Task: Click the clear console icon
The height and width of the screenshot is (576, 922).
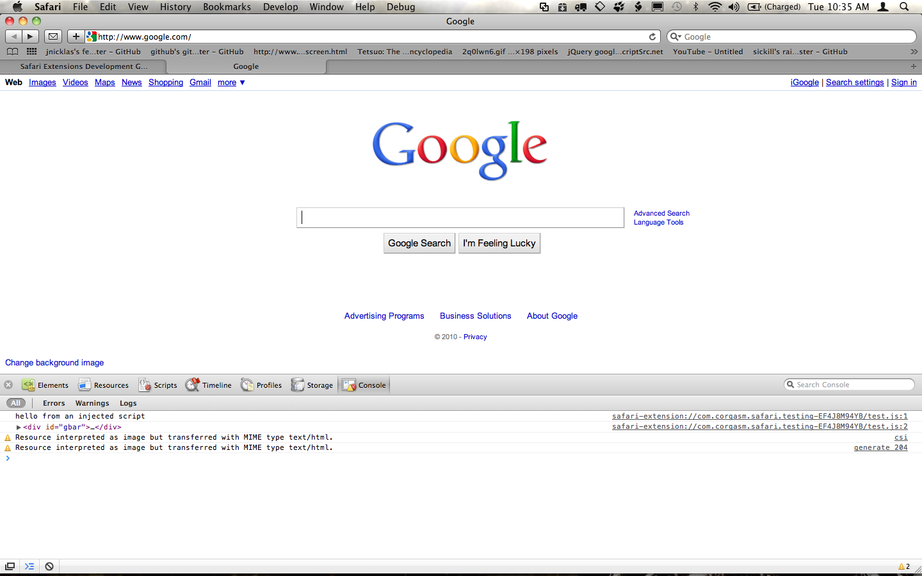Action: [x=49, y=566]
